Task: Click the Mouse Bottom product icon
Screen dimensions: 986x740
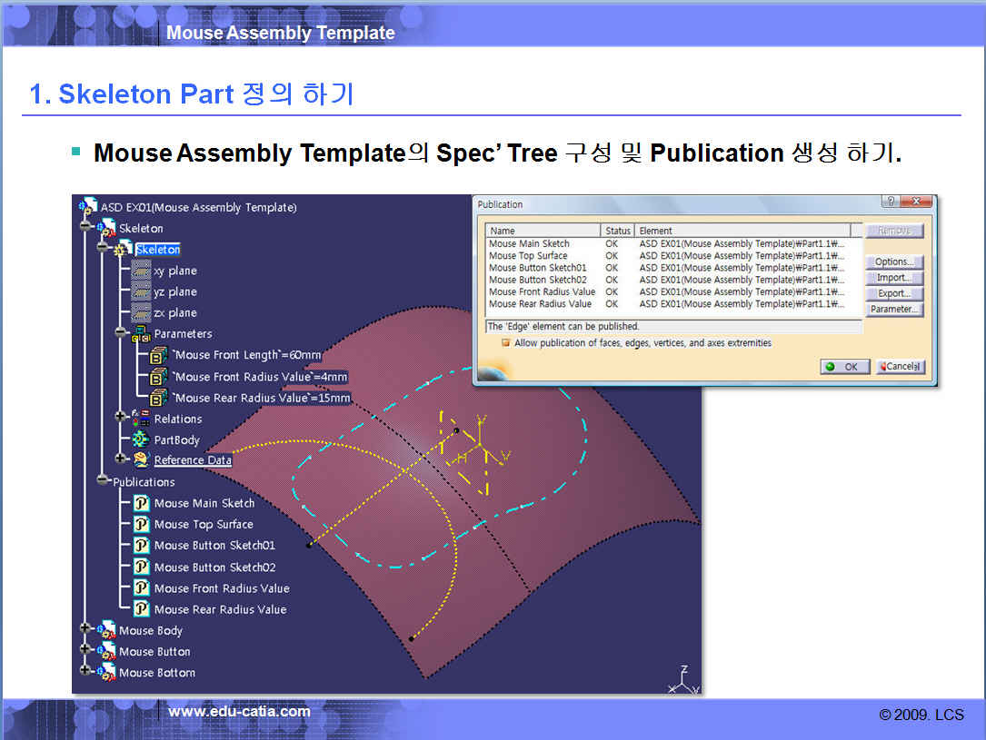Action: [106, 672]
